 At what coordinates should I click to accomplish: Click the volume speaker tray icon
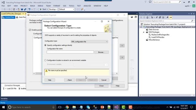click(x=178, y=107)
